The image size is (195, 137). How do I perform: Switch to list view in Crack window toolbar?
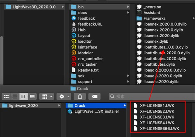point(15,96)
